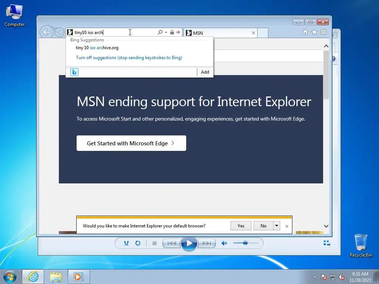Screen dimensions: 379x284
Task: Click the vertical scrollbar thumb
Action: click(326, 74)
